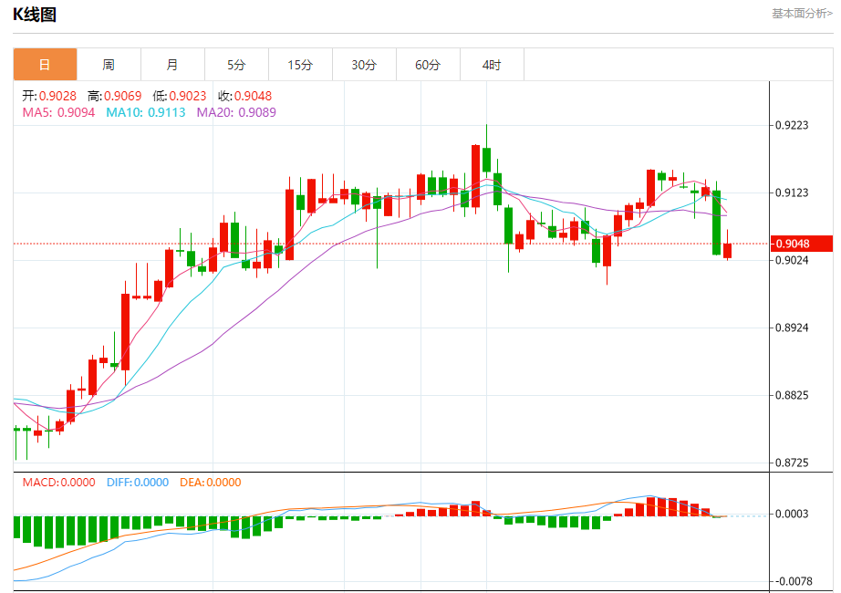
Task: Open the 30分 interval tab
Action: [364, 65]
